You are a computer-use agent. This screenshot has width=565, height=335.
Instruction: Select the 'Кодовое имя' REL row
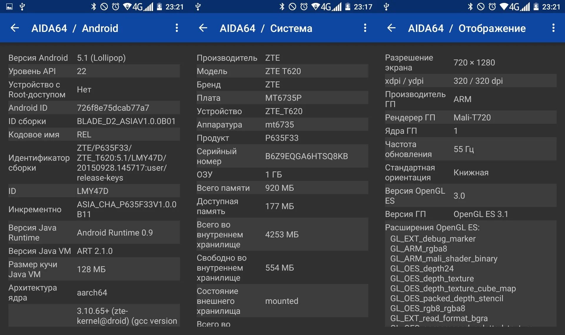coord(94,135)
